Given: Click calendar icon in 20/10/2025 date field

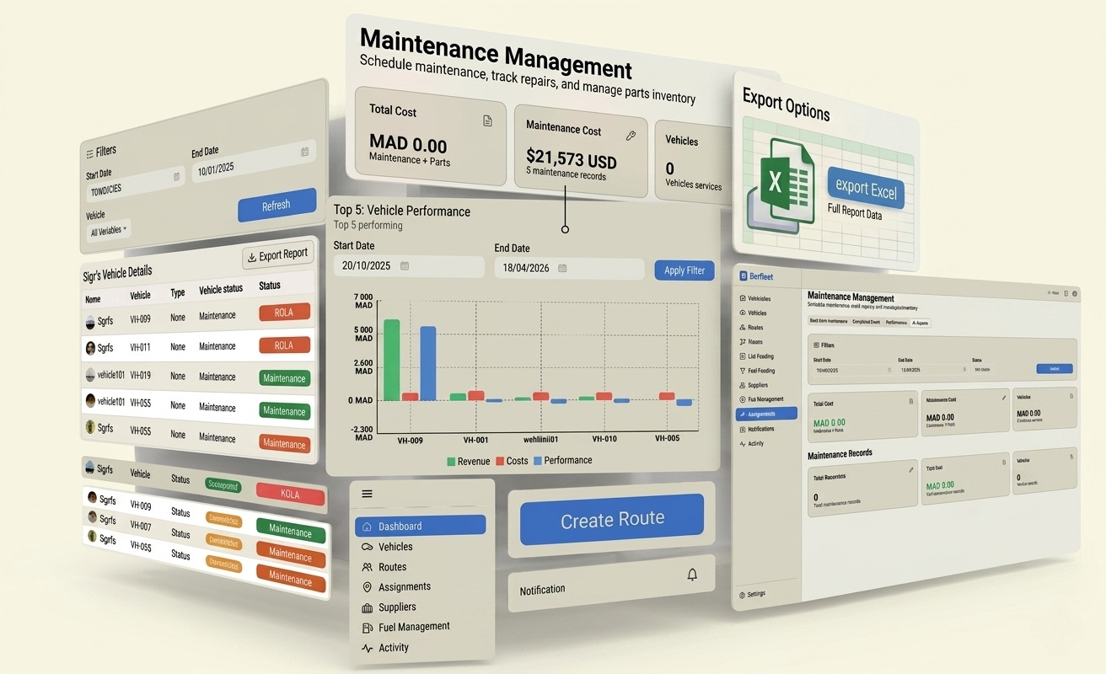Looking at the screenshot, I should (405, 265).
